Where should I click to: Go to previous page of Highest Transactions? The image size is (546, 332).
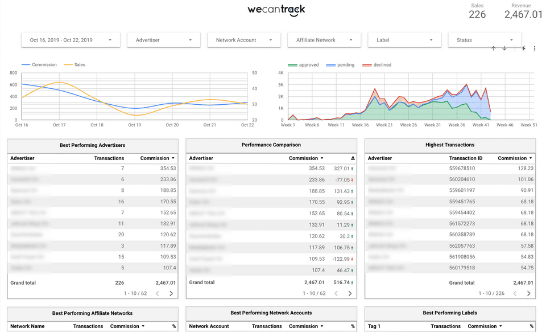click(x=515, y=293)
